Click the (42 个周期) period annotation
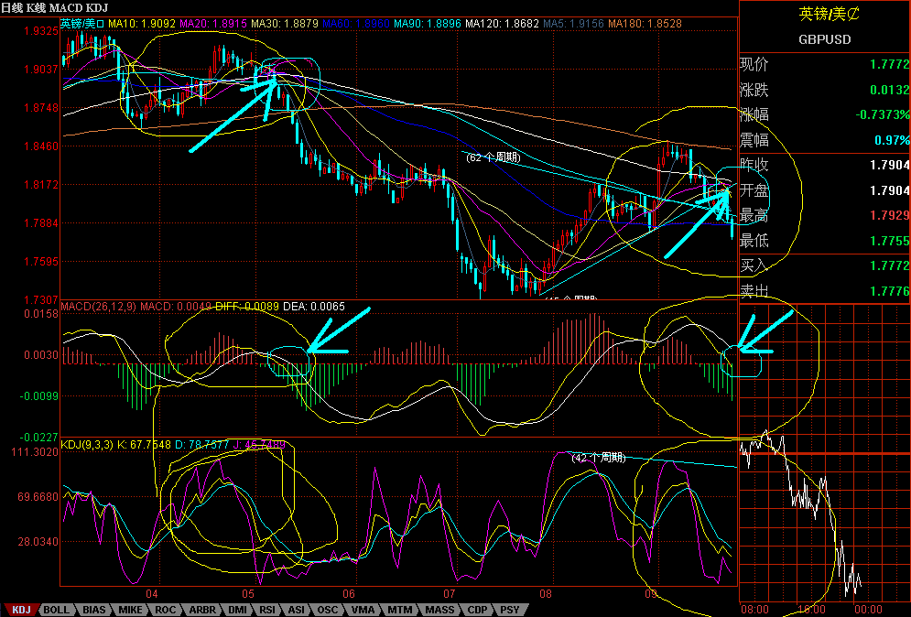 599,458
